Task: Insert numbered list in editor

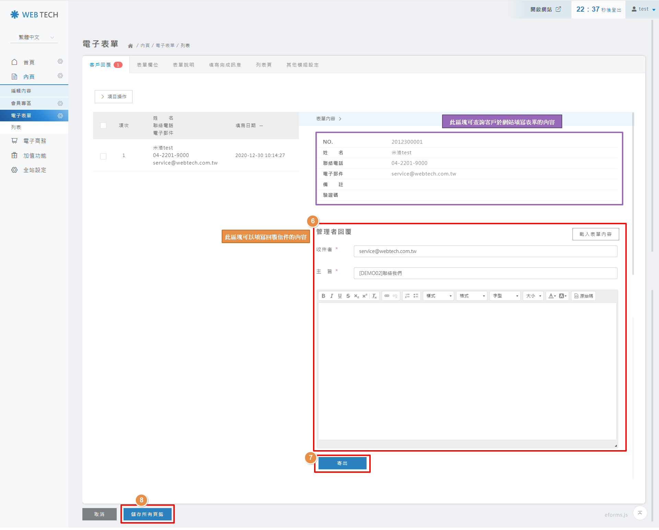Action: coord(407,296)
